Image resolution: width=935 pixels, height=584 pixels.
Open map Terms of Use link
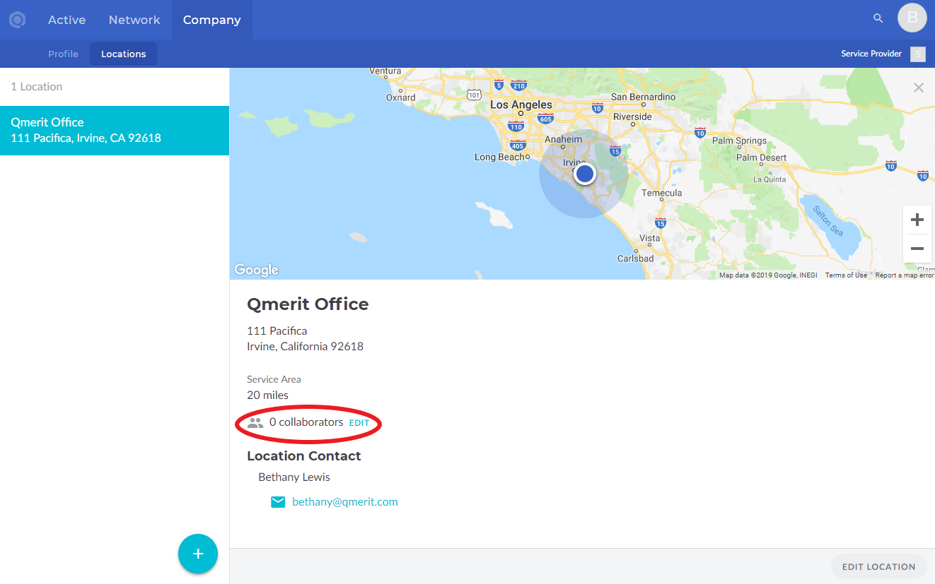[x=846, y=275]
